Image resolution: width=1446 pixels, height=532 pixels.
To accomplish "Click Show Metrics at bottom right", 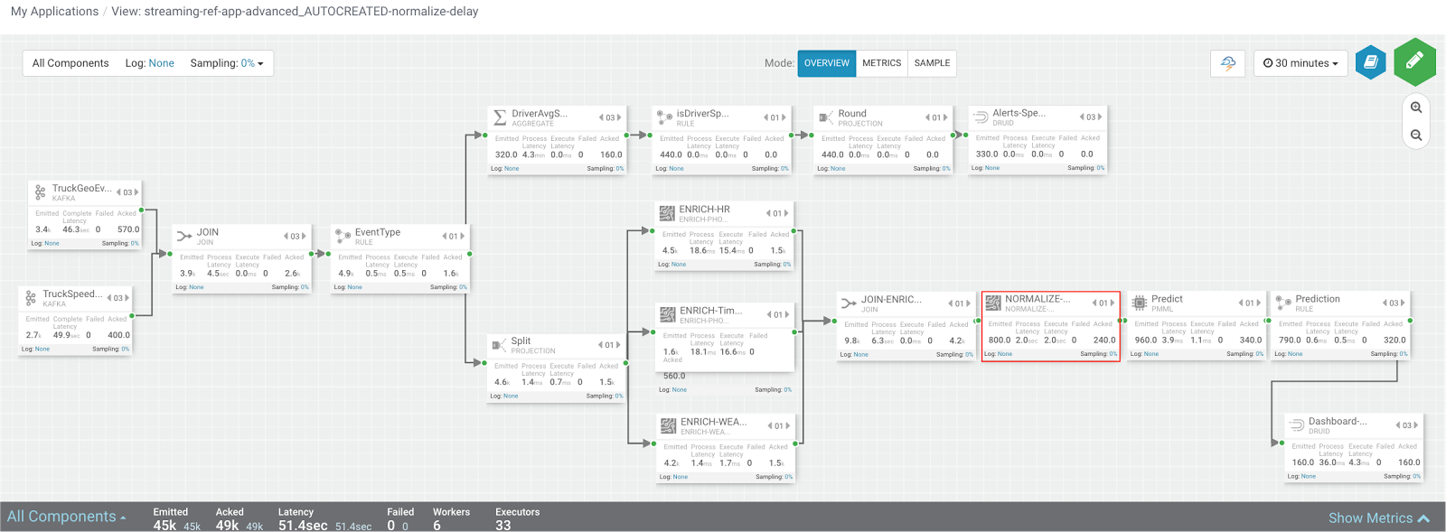I will (x=1378, y=518).
